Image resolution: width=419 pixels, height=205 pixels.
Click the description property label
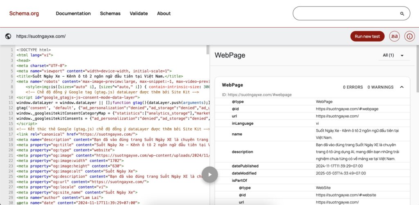[242, 152]
